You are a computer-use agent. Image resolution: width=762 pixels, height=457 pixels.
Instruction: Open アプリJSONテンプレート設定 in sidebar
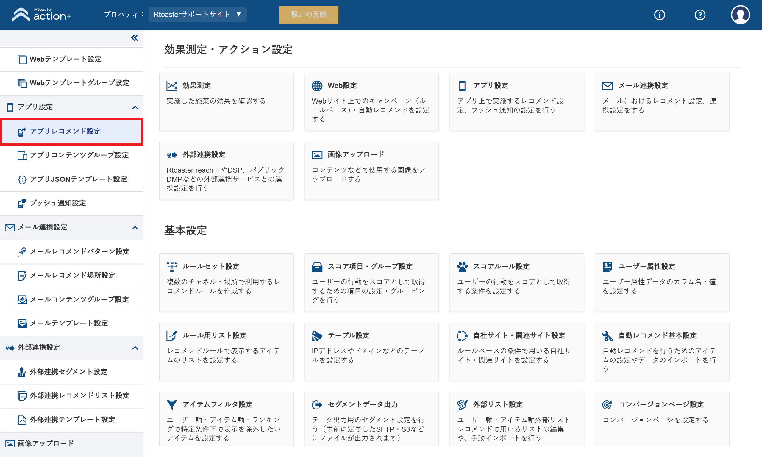coord(71,179)
